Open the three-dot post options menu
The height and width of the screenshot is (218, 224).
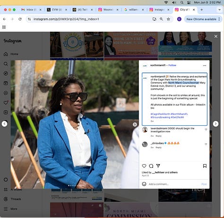[x=205, y=66]
